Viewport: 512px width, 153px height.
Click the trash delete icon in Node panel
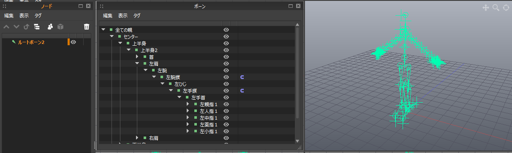[87, 27]
